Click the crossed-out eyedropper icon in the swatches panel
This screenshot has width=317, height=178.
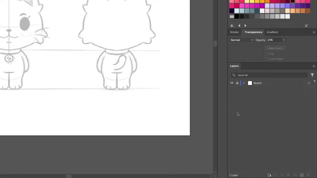click(306, 26)
